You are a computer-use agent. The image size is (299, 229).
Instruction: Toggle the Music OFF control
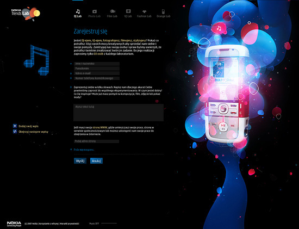pos(94,223)
